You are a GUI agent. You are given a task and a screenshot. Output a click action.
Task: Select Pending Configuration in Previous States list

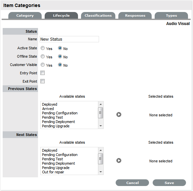[x=60, y=113]
